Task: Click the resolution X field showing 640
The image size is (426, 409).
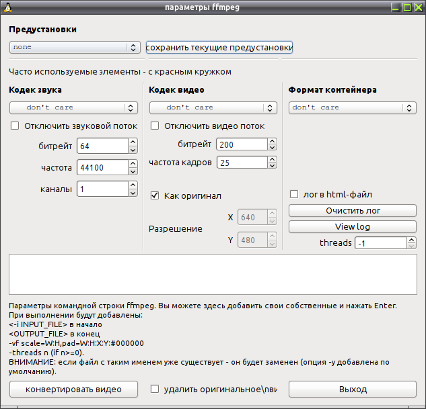Action: tap(252, 217)
